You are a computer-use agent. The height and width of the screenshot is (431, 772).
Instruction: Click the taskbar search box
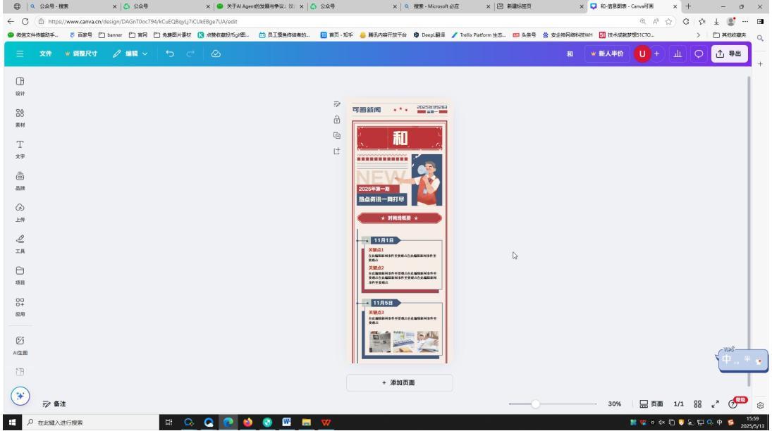pyautogui.click(x=90, y=422)
